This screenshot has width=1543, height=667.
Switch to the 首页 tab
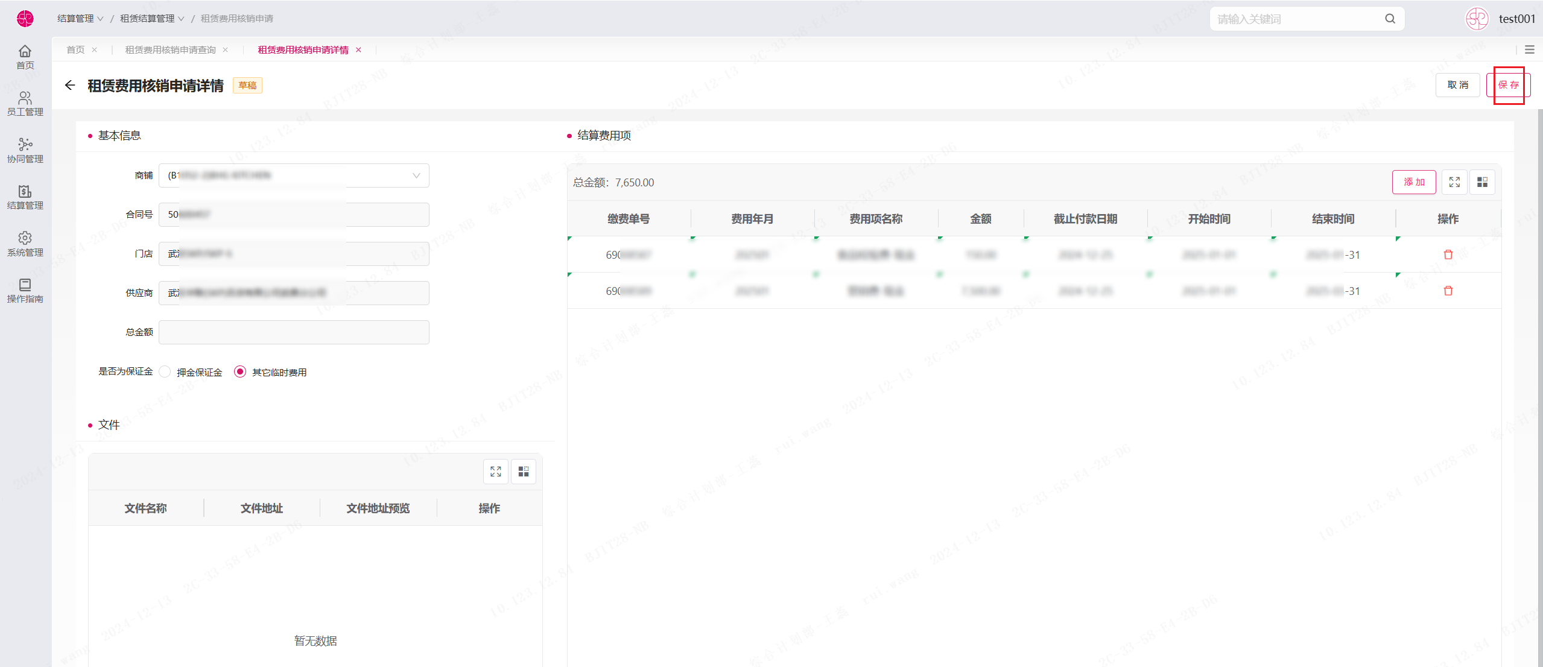click(75, 50)
